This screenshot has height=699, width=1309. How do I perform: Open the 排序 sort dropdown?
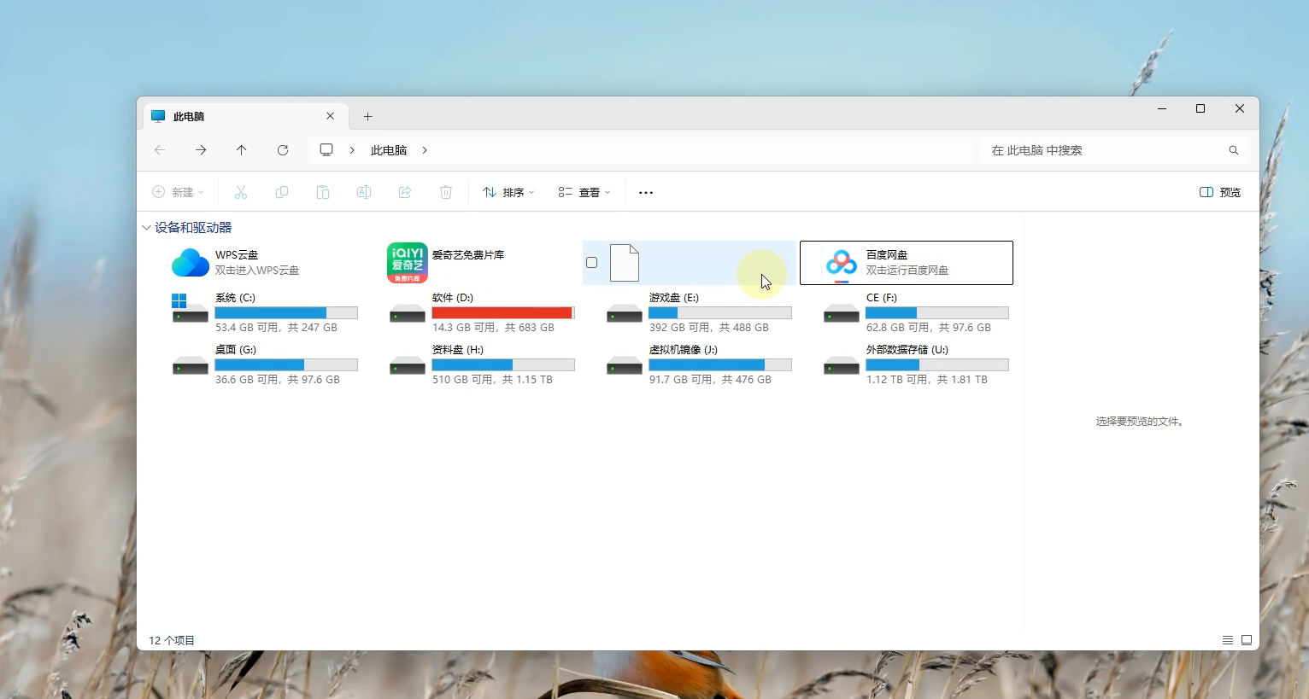coord(508,193)
